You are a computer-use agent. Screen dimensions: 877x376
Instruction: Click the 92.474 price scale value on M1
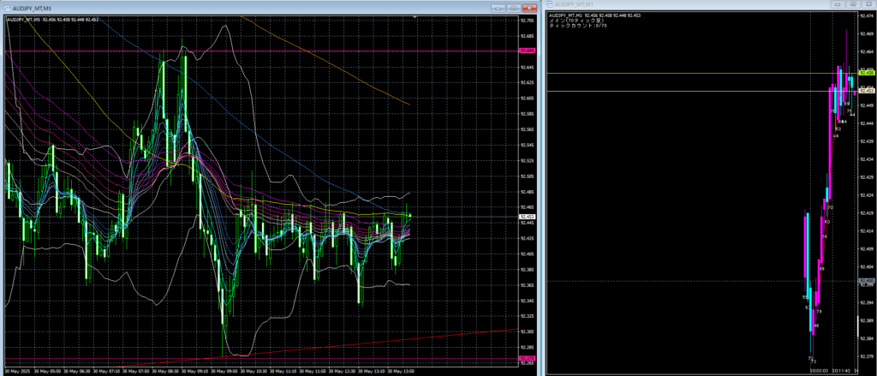(x=866, y=15)
